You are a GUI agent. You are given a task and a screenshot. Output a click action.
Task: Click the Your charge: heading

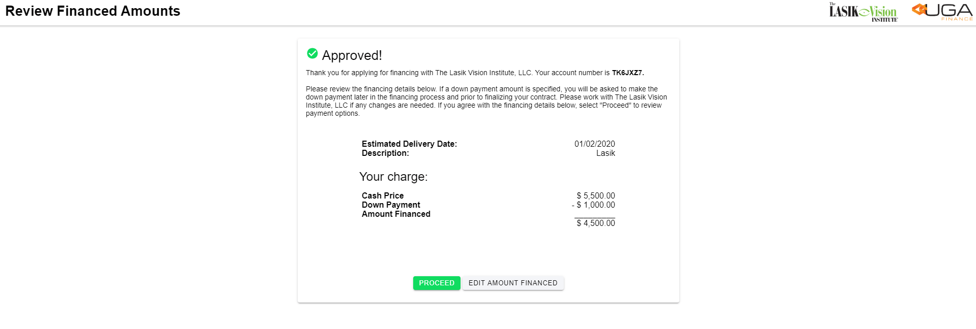tap(393, 177)
